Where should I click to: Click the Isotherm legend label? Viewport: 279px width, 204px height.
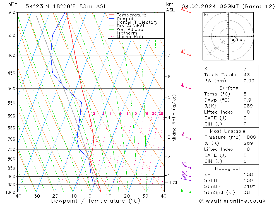tap(127, 33)
